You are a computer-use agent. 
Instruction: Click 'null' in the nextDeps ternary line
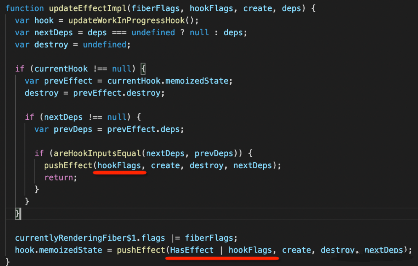[x=199, y=32]
